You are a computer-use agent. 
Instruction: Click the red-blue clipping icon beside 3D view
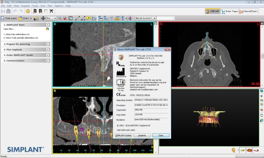[262, 110]
